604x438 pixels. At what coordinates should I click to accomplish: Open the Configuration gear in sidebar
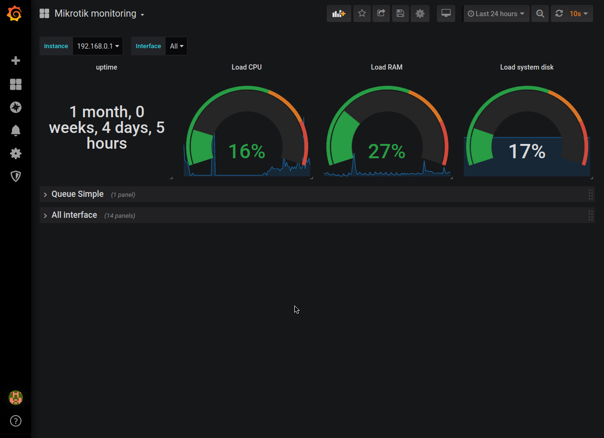point(16,153)
